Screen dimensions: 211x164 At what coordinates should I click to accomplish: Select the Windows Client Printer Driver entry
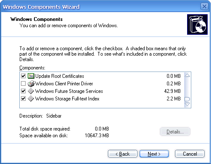101,84
